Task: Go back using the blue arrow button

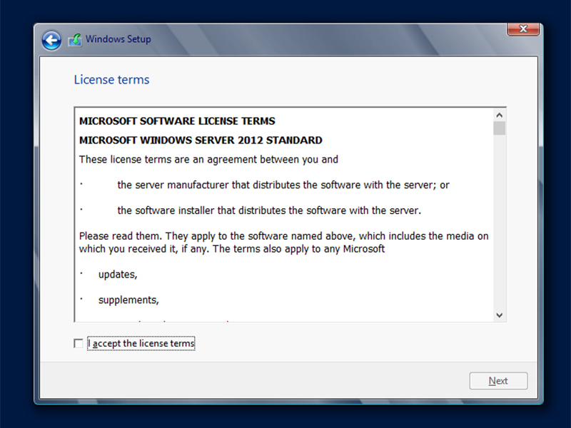Action: click(51, 40)
